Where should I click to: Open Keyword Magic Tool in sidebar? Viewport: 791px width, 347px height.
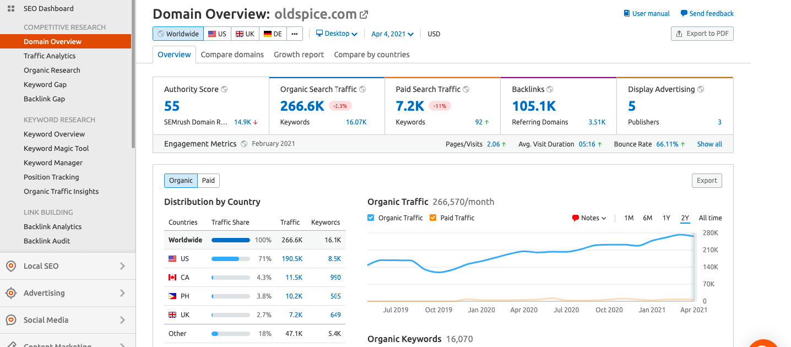(56, 148)
